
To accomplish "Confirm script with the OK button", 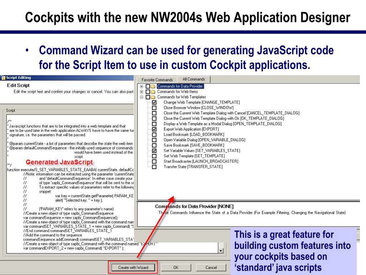I will click(176, 267).
